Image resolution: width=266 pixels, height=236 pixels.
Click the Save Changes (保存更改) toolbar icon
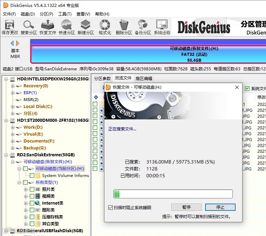tap(10, 27)
